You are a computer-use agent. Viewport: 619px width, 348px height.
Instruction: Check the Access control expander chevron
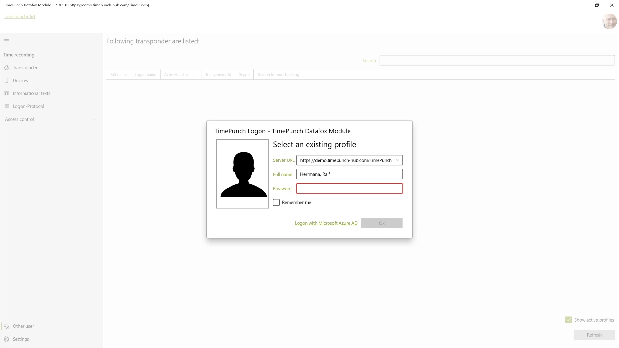pos(94,119)
